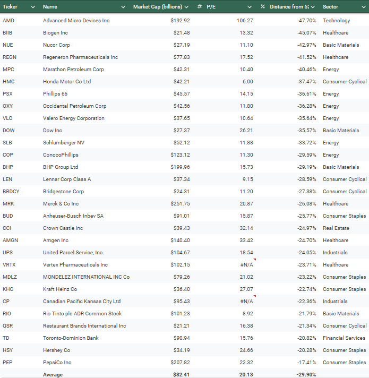Click Valero Energy Corporation
The image size is (369, 378).
tap(74, 118)
